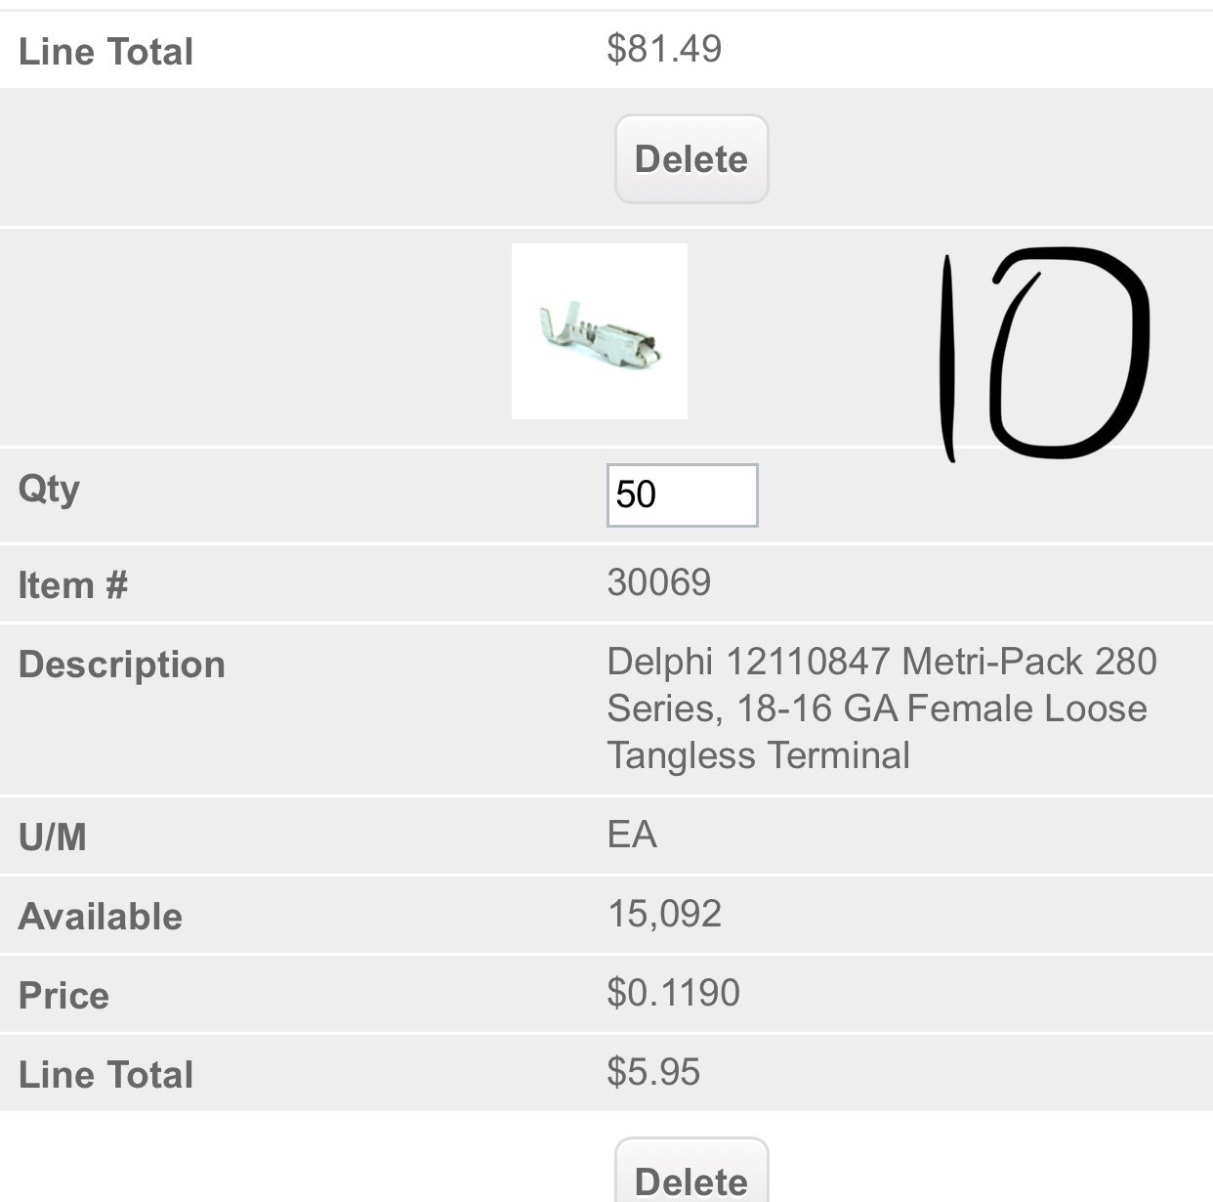Screen dimensions: 1213x1202
Task: Click the $0.1190 price value
Action: [x=673, y=993]
